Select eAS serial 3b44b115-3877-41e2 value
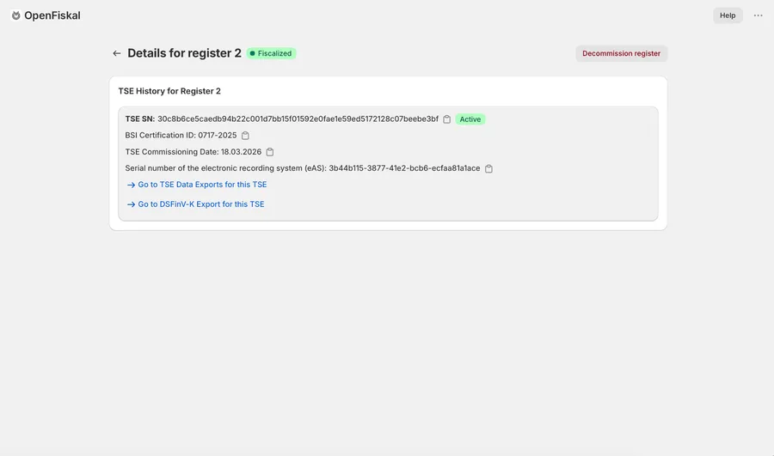Screen dimensions: 774x456 (x=404, y=168)
